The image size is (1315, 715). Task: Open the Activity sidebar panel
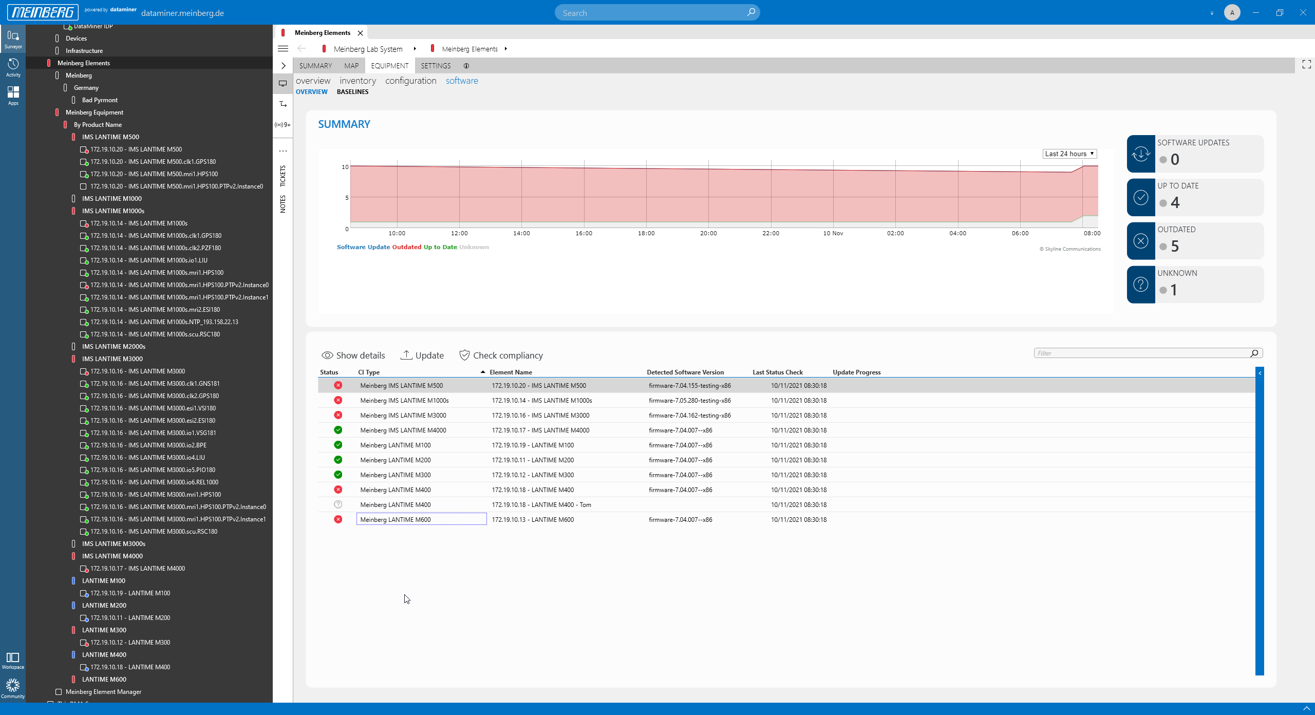click(x=13, y=67)
